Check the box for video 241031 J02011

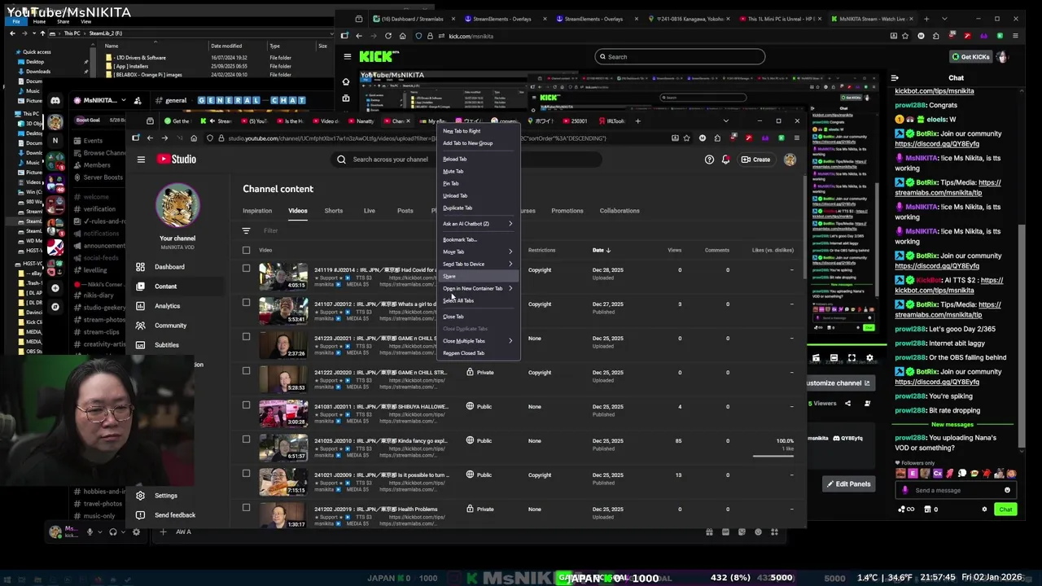tap(246, 405)
